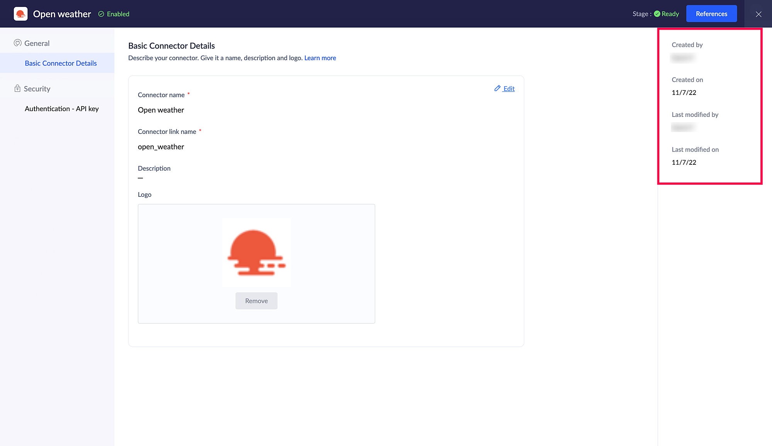This screenshot has height=446, width=772.
Task: Click the Created on date 11/7/22
Action: click(x=684, y=93)
